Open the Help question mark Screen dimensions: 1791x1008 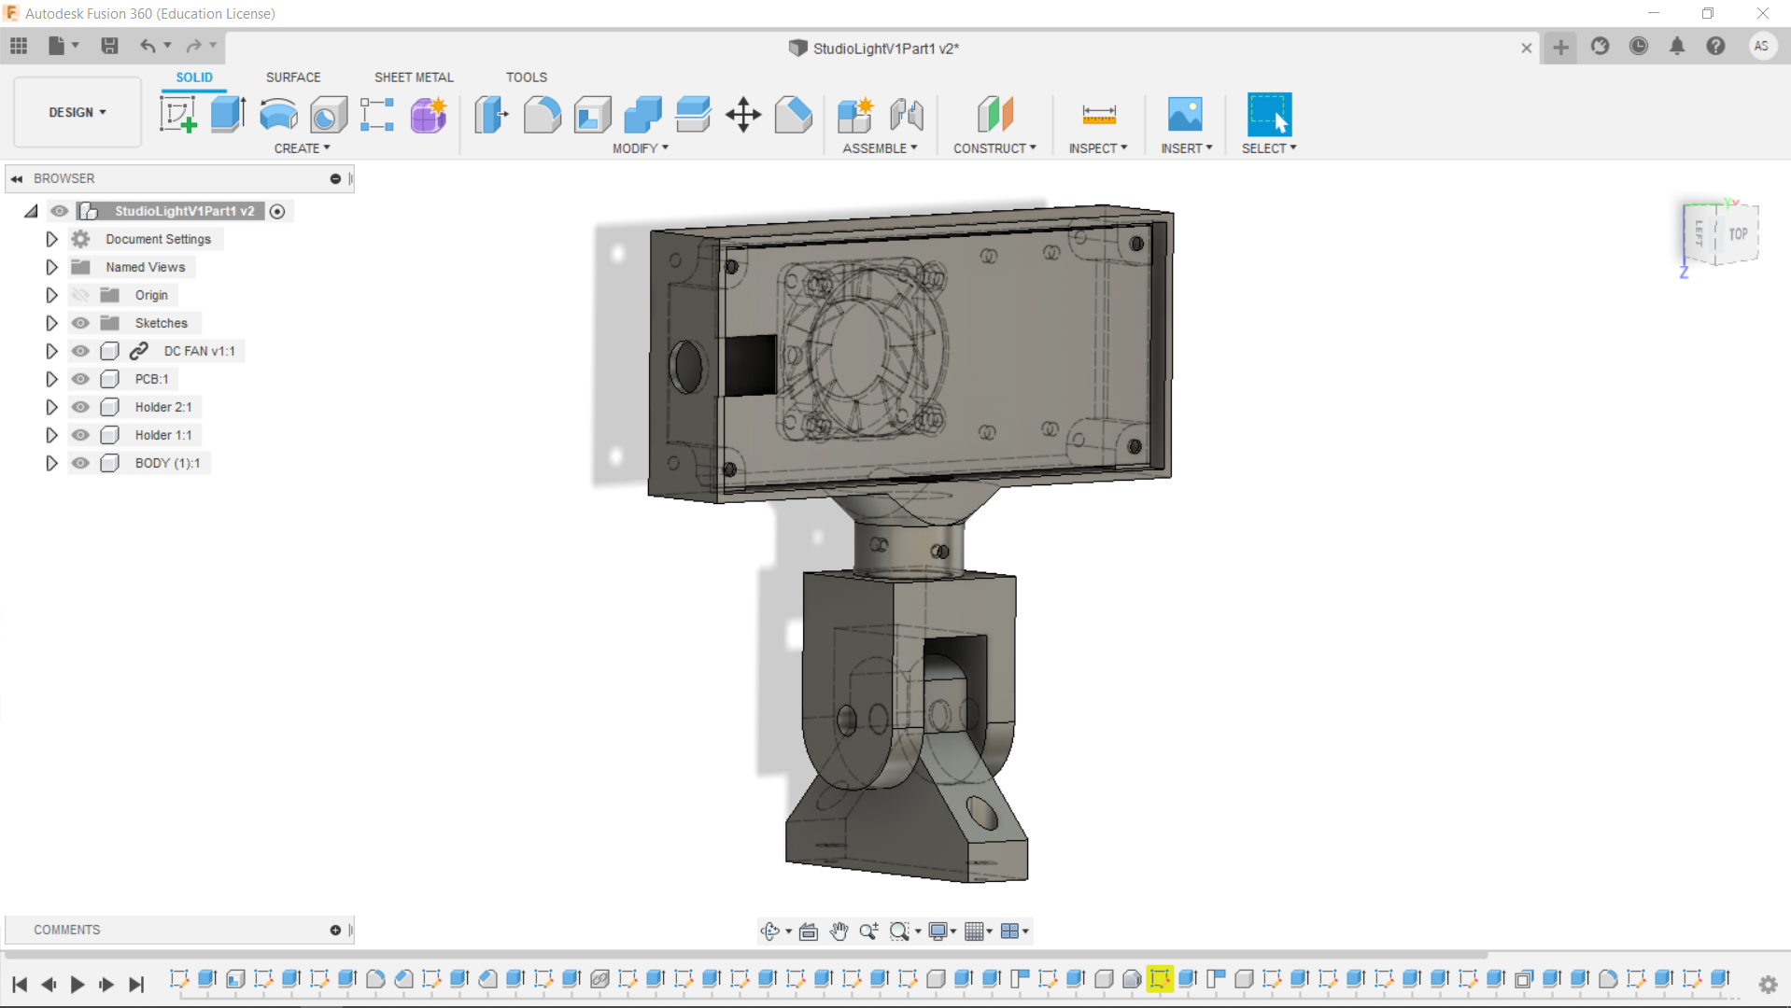1715,46
